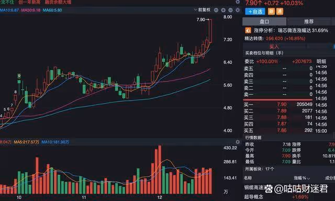The width and height of the screenshot is (335, 201).
Task: Click the green 9 sequence marker on chart
Action: pyautogui.click(x=19, y=76)
